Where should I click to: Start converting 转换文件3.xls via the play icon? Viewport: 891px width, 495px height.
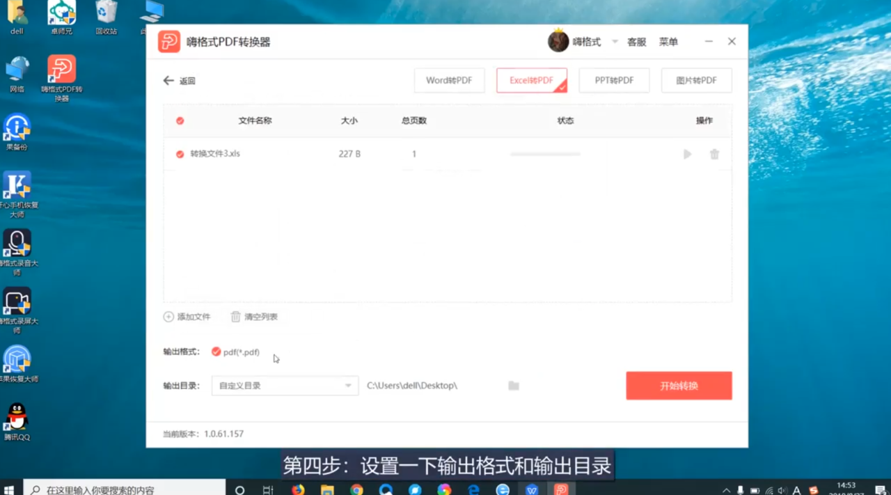(x=687, y=154)
